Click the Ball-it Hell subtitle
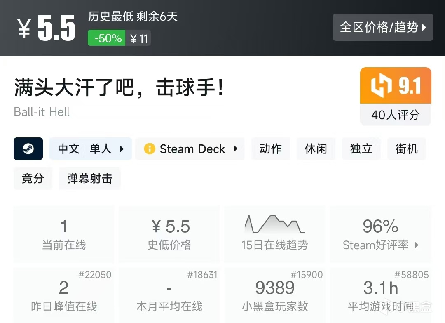 click(x=41, y=112)
